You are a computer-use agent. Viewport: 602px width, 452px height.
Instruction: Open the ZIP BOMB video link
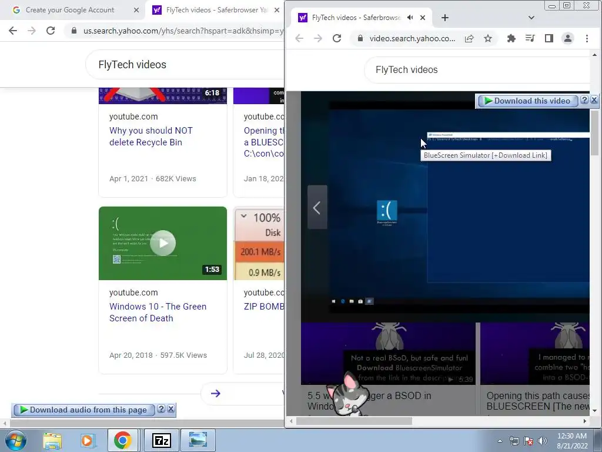coord(264,306)
